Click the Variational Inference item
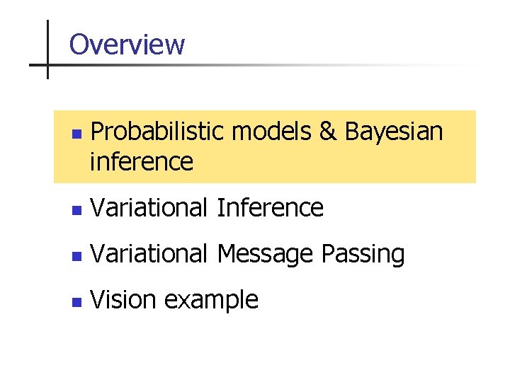 (207, 208)
